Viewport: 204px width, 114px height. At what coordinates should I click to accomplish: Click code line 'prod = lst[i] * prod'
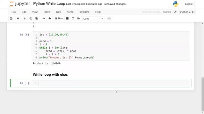[61, 51]
